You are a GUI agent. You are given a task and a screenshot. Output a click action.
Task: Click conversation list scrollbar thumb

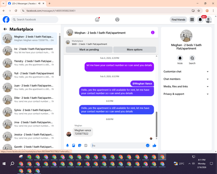click(x=60, y=56)
